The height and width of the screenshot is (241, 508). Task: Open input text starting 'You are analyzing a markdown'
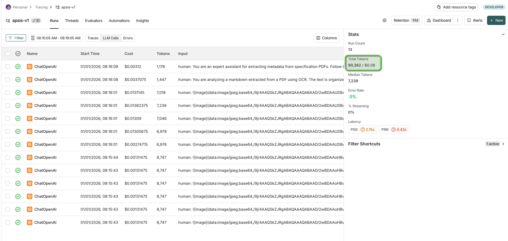[261, 80]
